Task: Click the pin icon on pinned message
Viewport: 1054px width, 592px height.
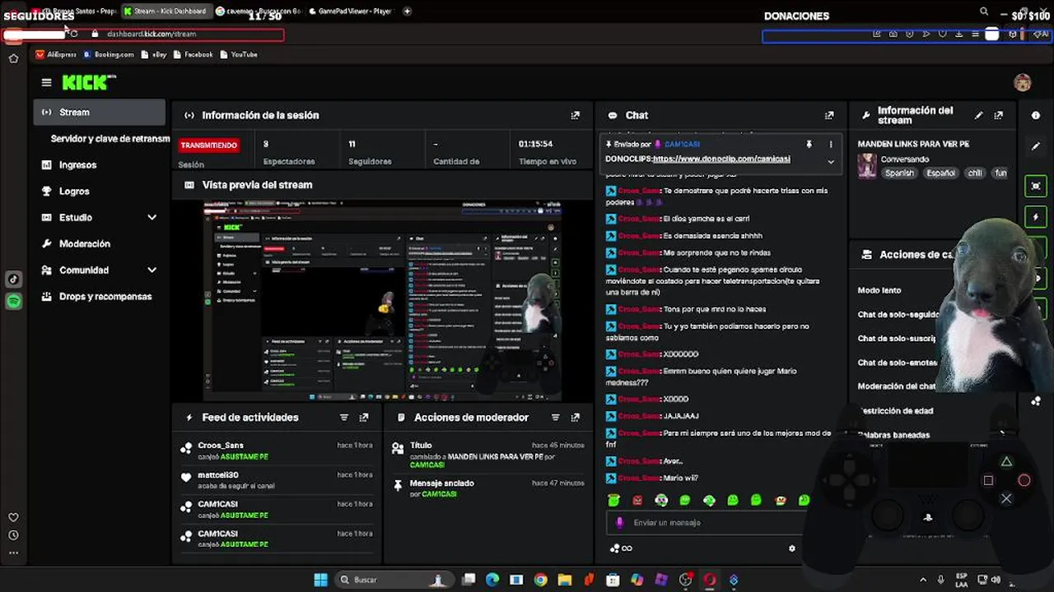Action: coord(809,144)
